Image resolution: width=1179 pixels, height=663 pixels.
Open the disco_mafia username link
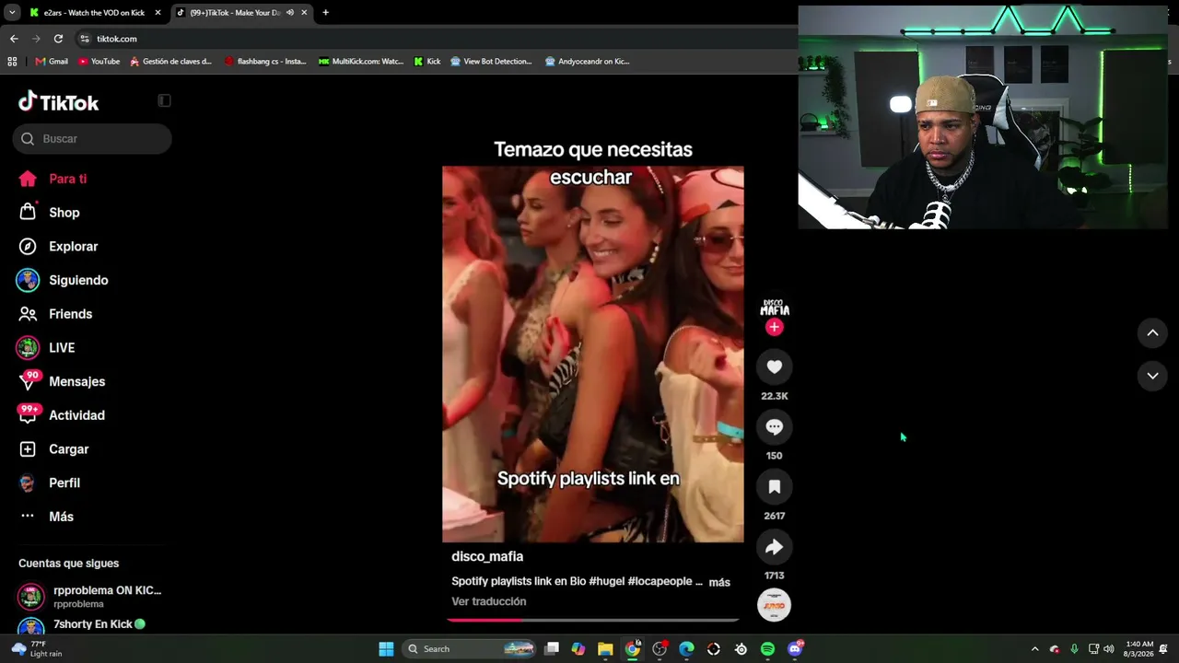click(x=487, y=556)
